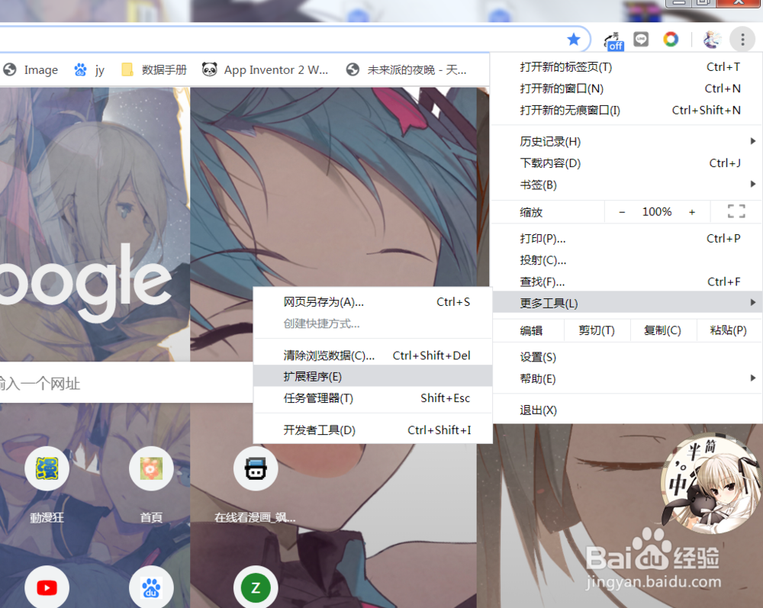
Task: Open the YouTube shortcut tile
Action: click(47, 587)
